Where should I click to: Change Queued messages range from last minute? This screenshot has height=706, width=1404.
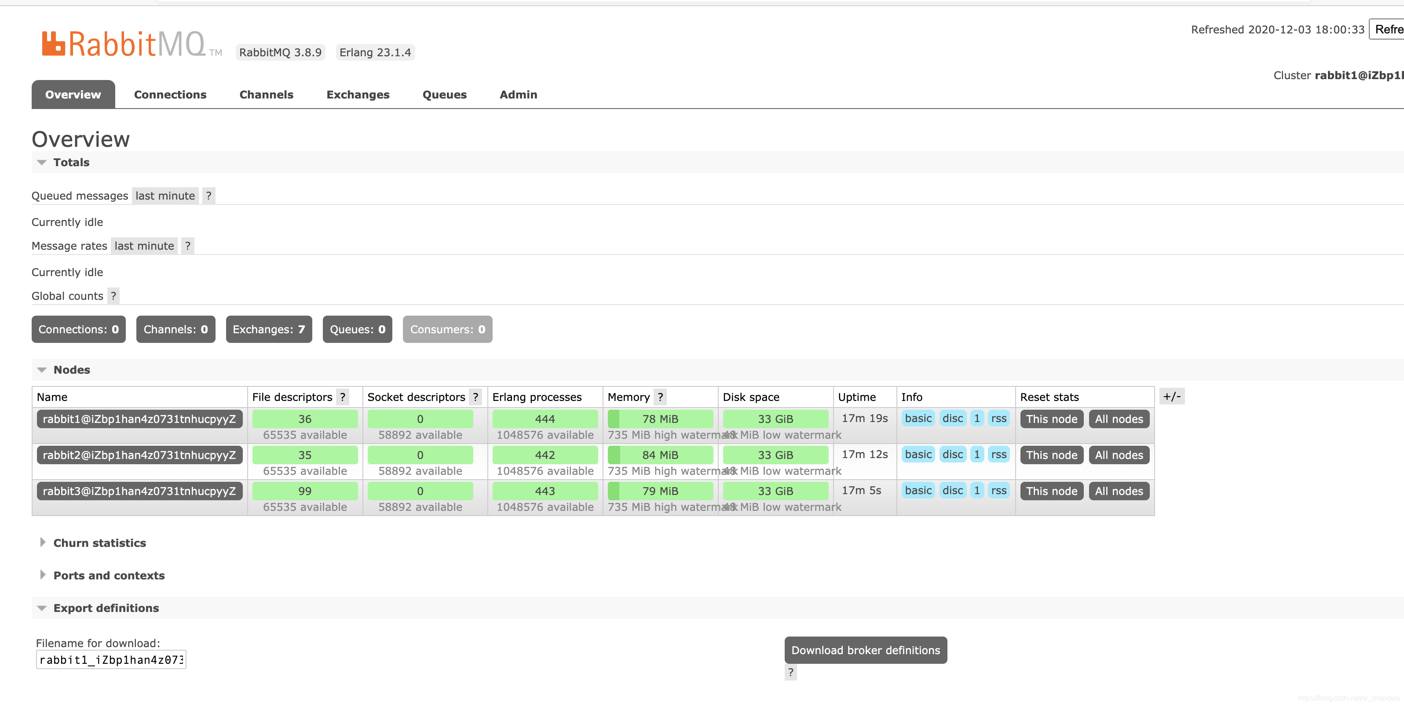165,196
